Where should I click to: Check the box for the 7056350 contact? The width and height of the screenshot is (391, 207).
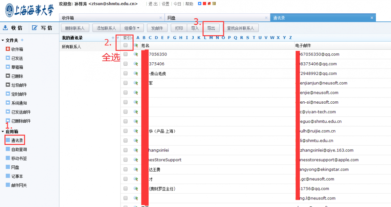point(125,54)
